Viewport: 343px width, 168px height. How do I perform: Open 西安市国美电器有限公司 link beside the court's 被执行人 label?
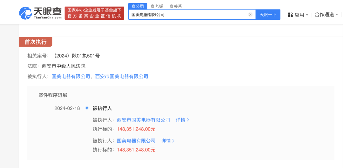122,77
